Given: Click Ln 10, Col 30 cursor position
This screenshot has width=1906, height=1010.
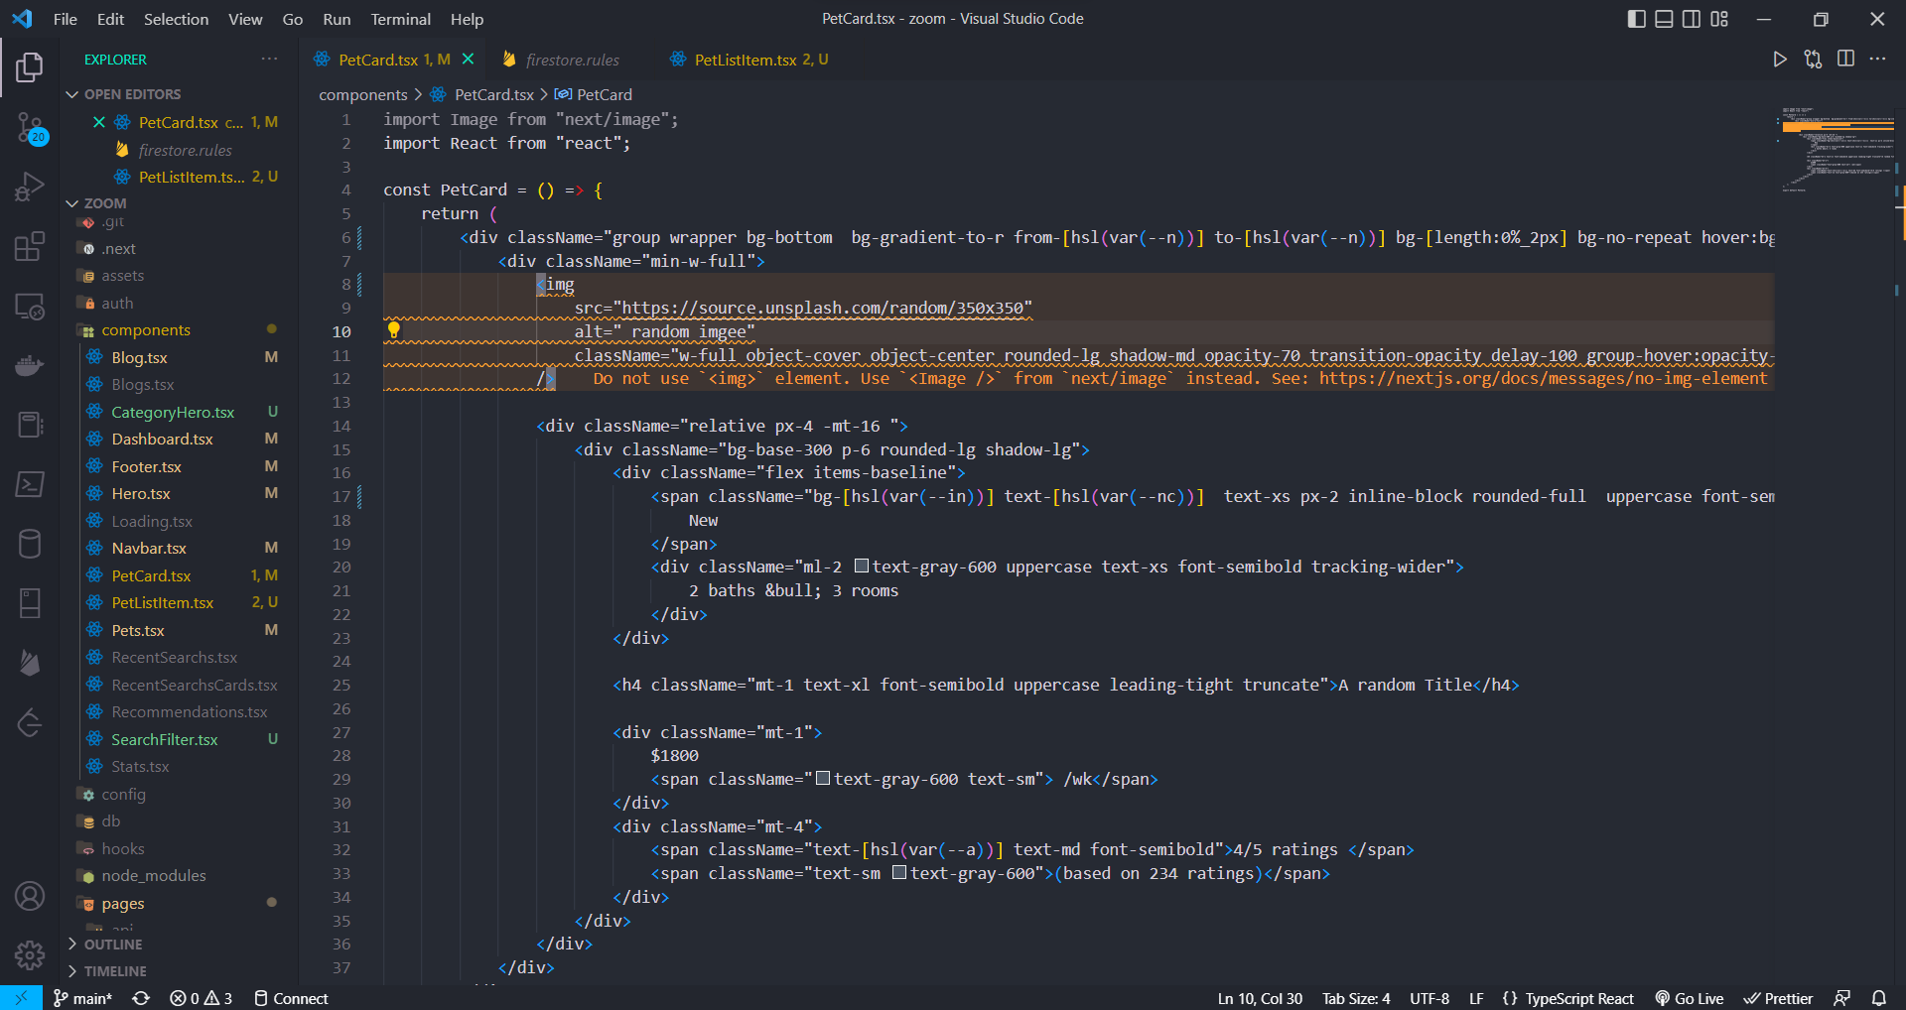Looking at the screenshot, I should tap(1260, 998).
